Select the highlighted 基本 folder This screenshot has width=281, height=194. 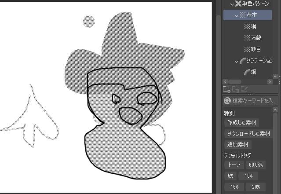pyautogui.click(x=248, y=15)
